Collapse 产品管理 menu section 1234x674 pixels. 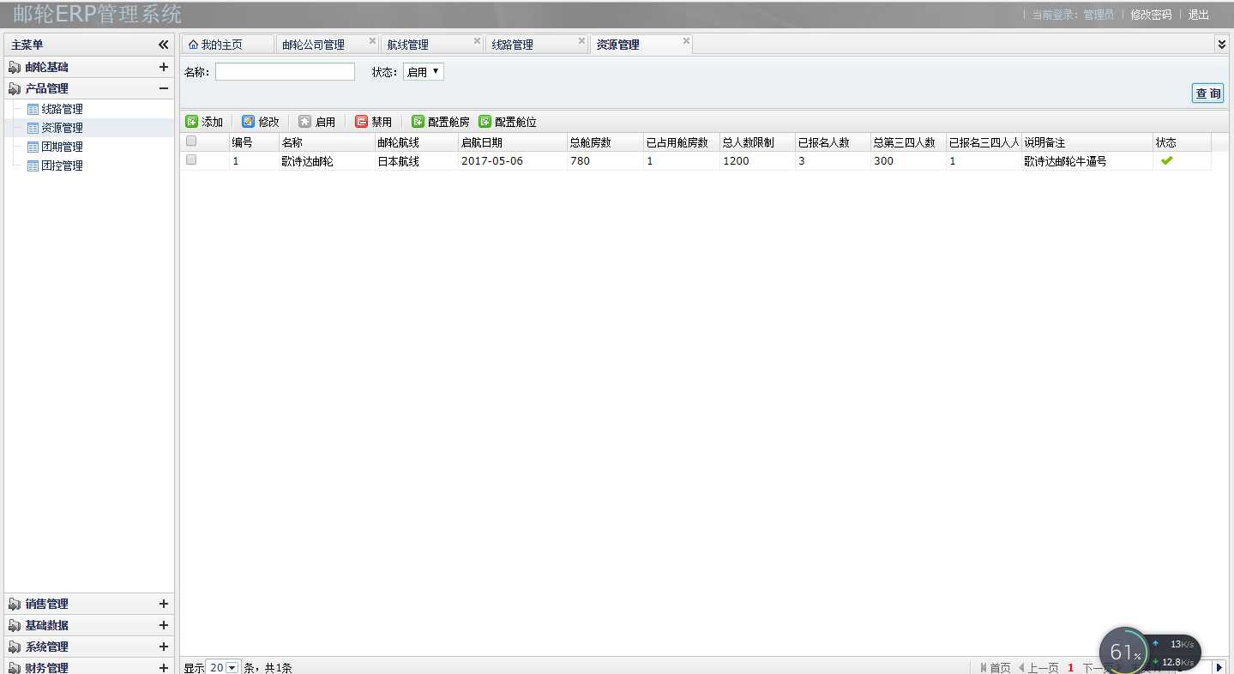pos(164,88)
